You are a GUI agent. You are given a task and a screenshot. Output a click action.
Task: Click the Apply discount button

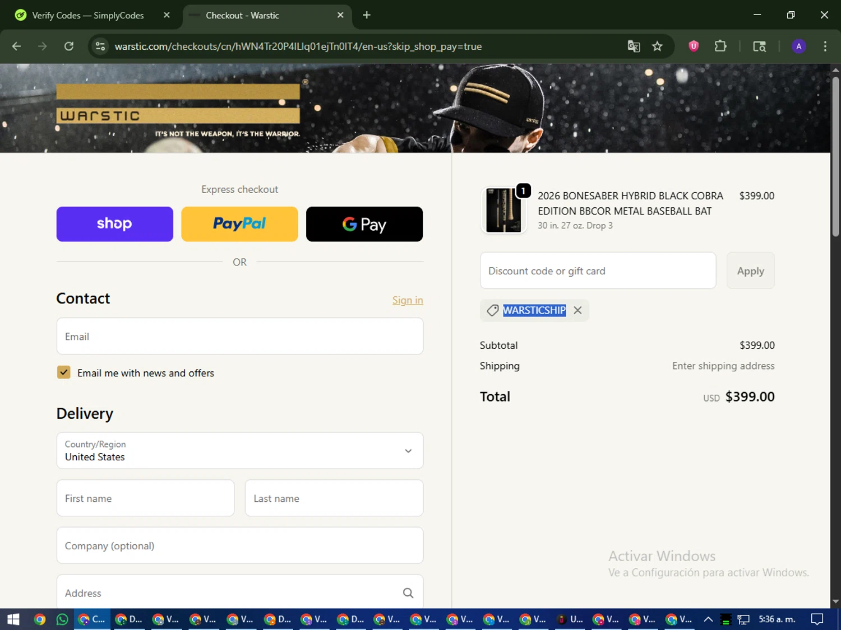(750, 270)
